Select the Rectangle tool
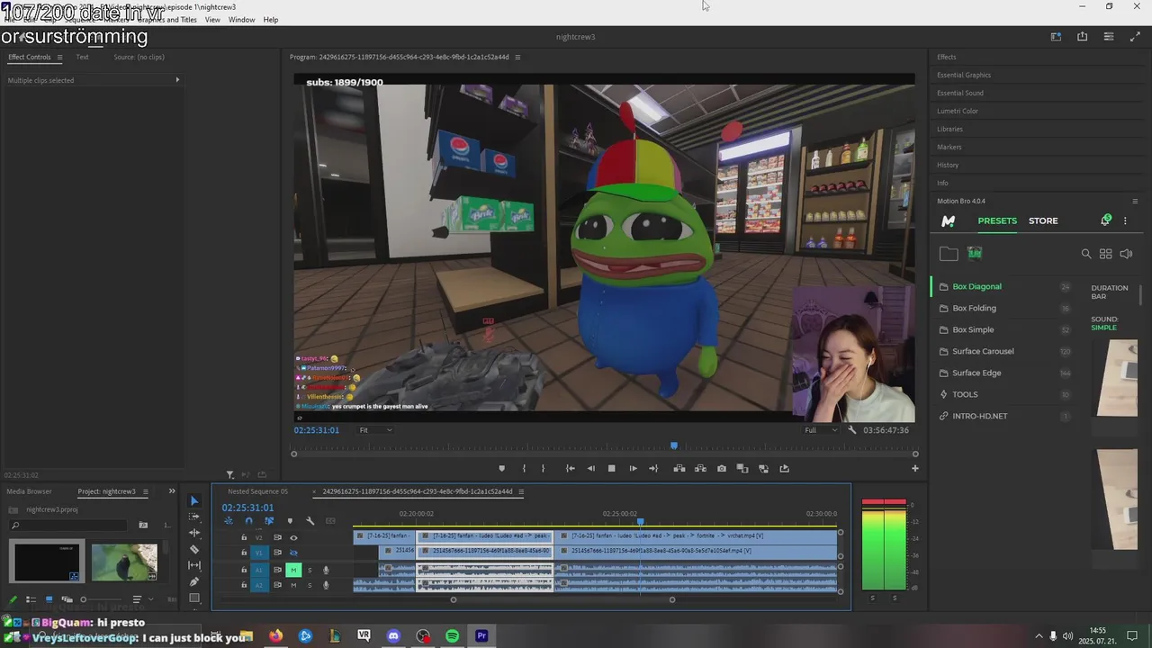This screenshot has height=648, width=1152. tap(194, 598)
